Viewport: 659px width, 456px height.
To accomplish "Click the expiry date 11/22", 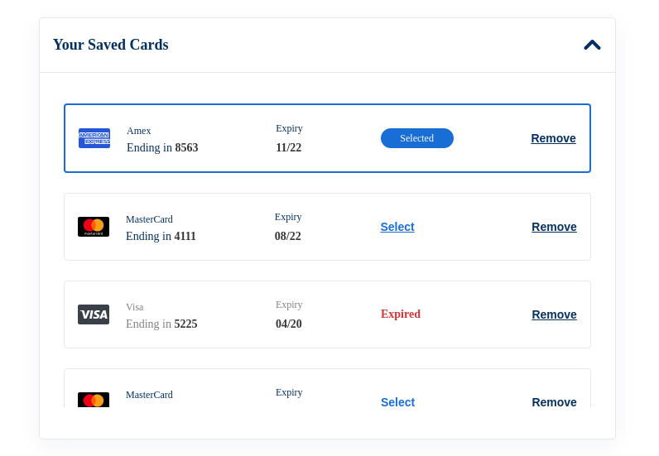I will (x=289, y=147).
